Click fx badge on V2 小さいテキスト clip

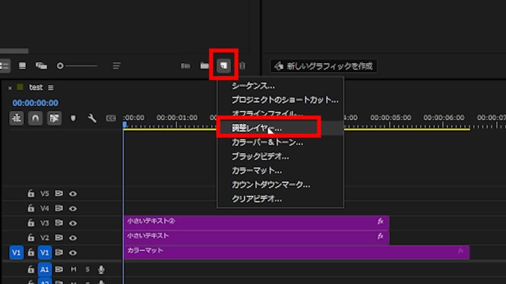[x=380, y=236]
